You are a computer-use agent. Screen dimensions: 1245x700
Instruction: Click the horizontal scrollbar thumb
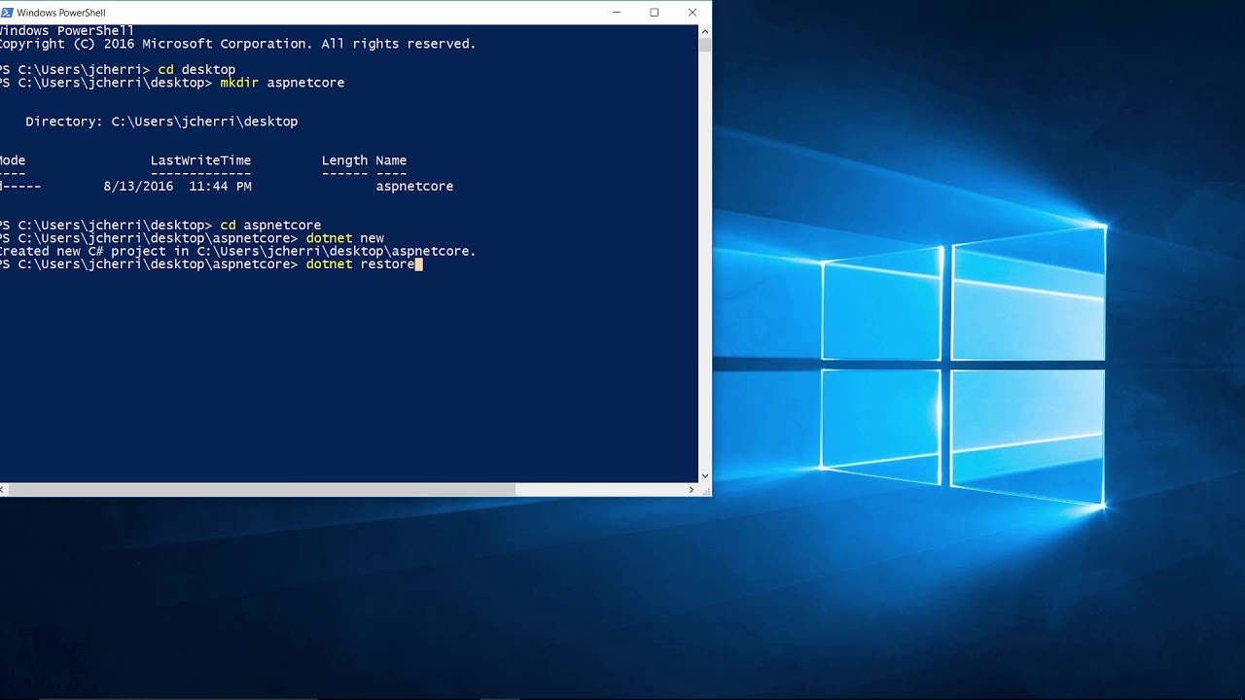[262, 490]
